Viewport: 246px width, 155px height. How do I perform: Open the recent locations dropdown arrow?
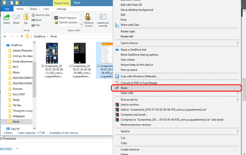(x=17, y=36)
